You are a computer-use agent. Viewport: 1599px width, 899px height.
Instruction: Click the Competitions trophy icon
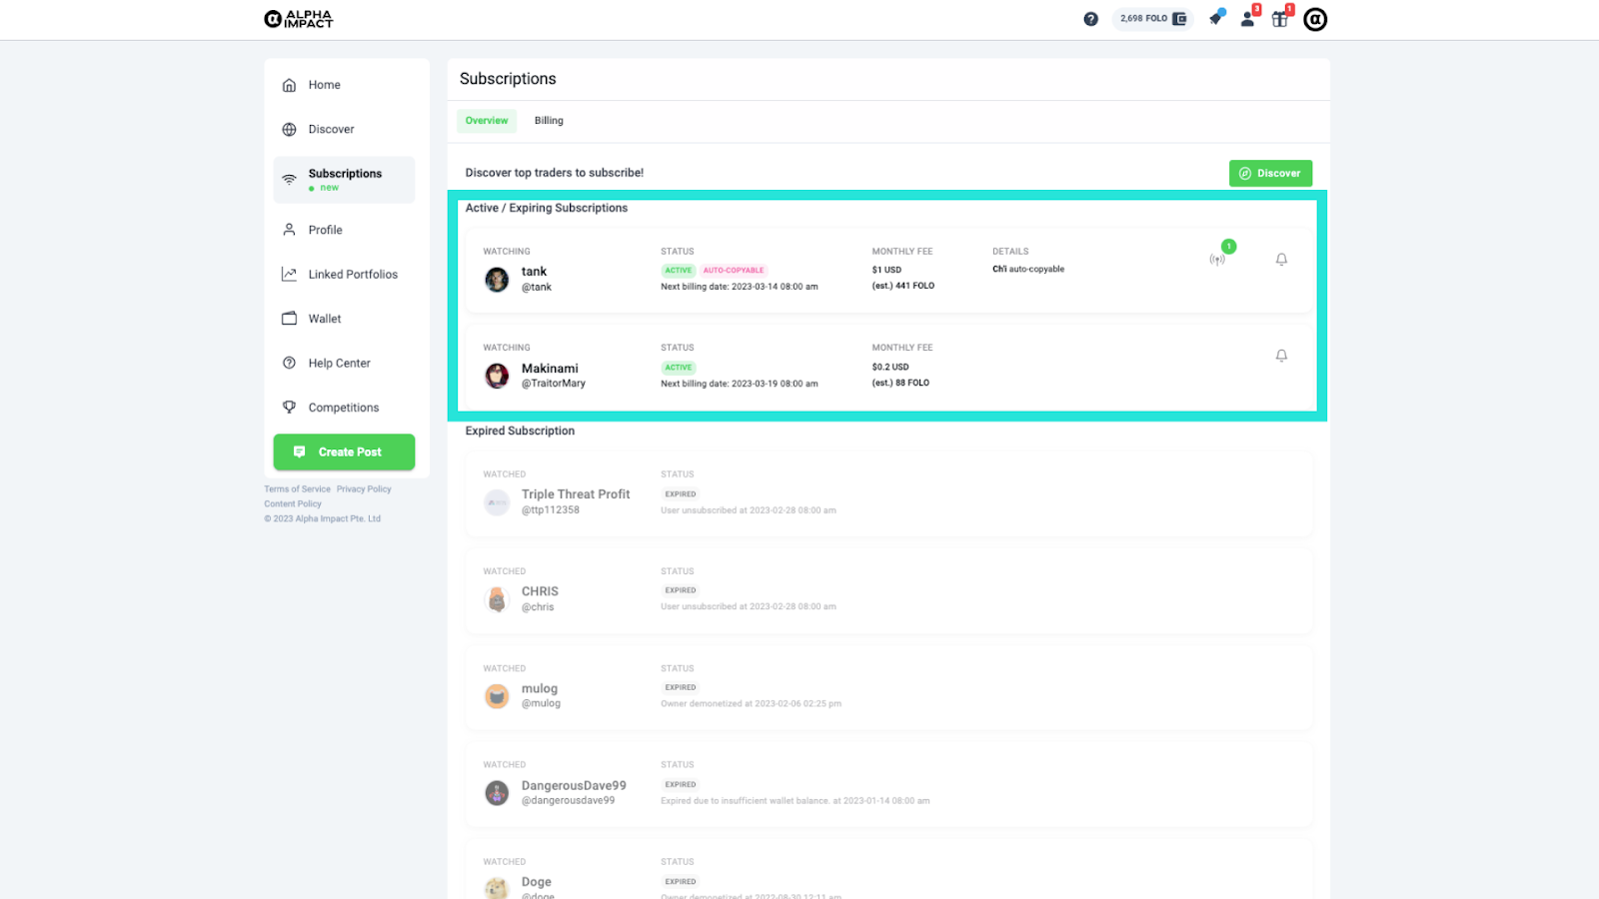(289, 408)
